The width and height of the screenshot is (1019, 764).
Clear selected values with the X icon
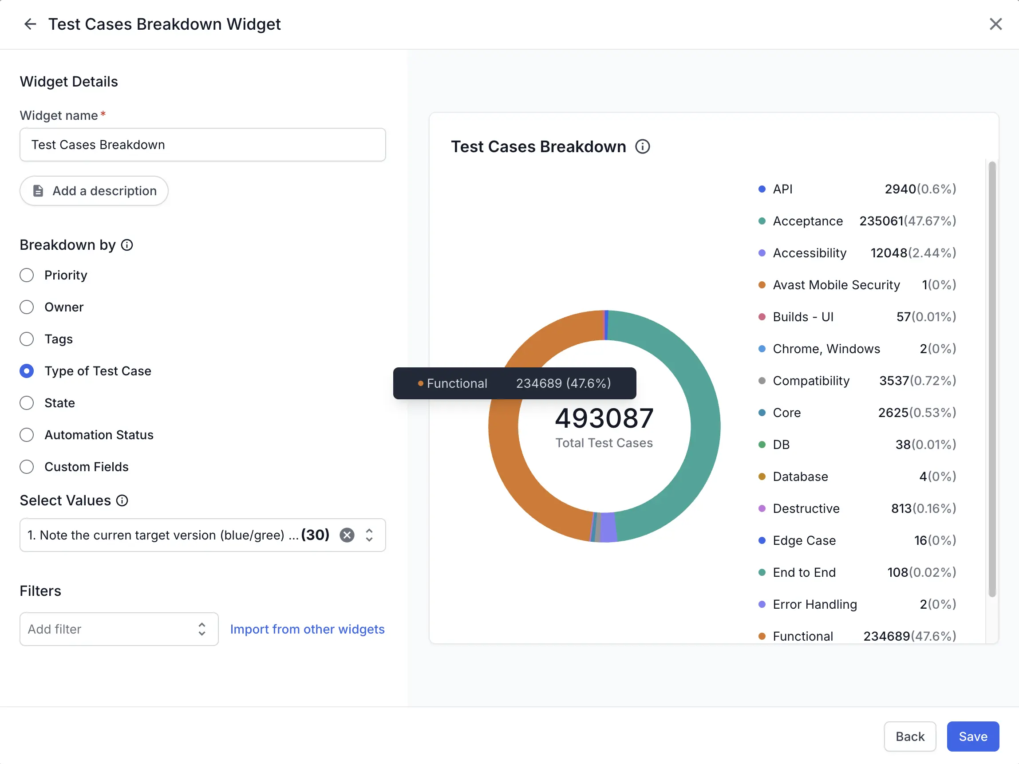[x=347, y=535]
